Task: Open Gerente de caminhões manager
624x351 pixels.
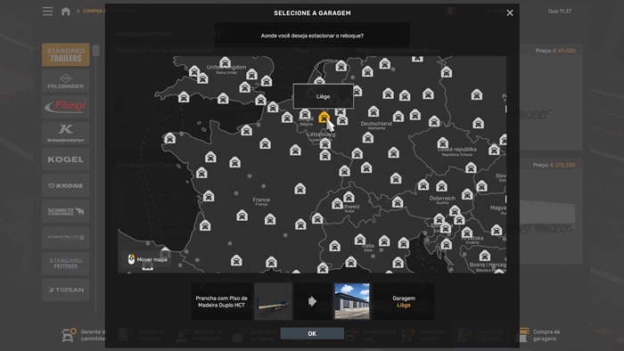Action: click(86, 335)
